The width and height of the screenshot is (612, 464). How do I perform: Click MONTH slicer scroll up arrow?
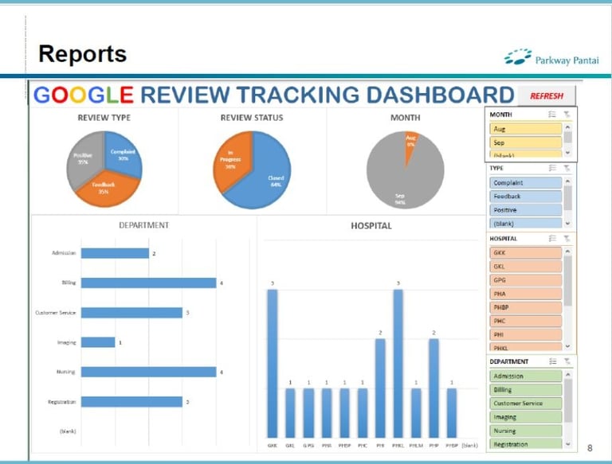(568, 127)
